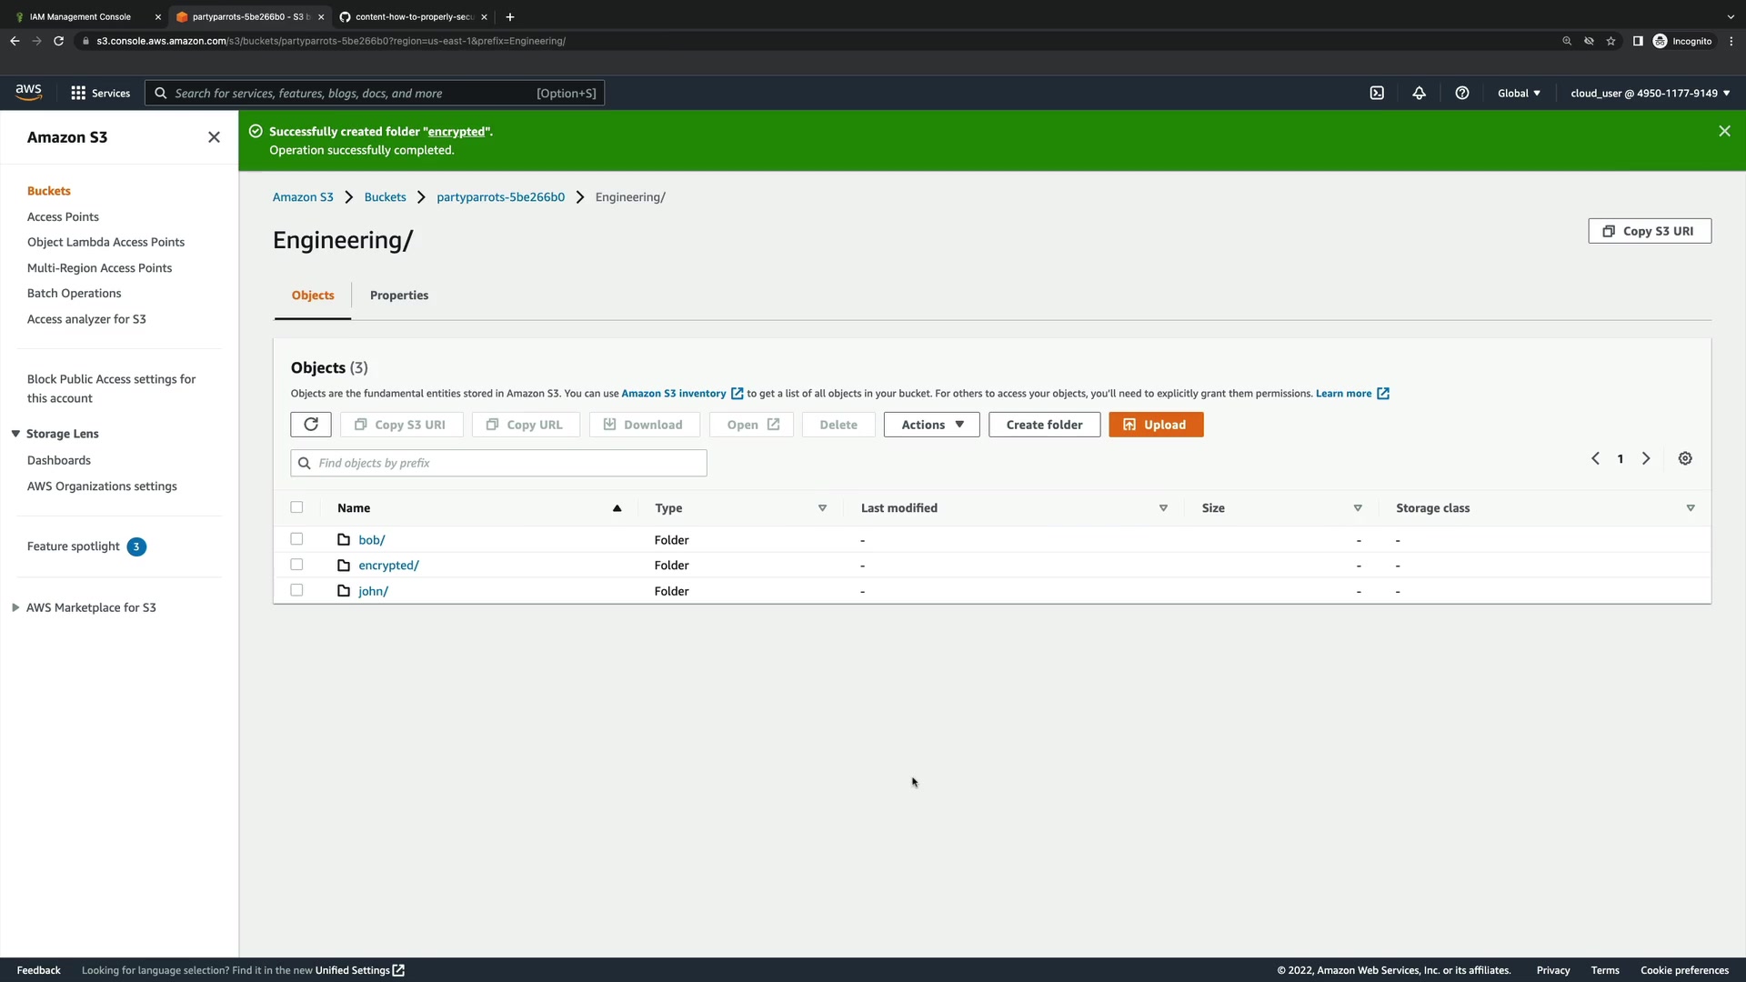Switch to the Properties tab

[398, 296]
